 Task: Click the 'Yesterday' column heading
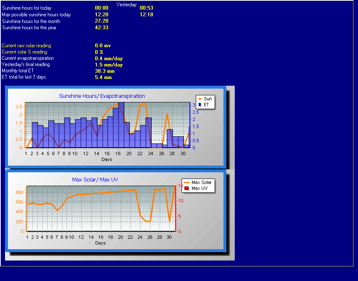pos(127,5)
